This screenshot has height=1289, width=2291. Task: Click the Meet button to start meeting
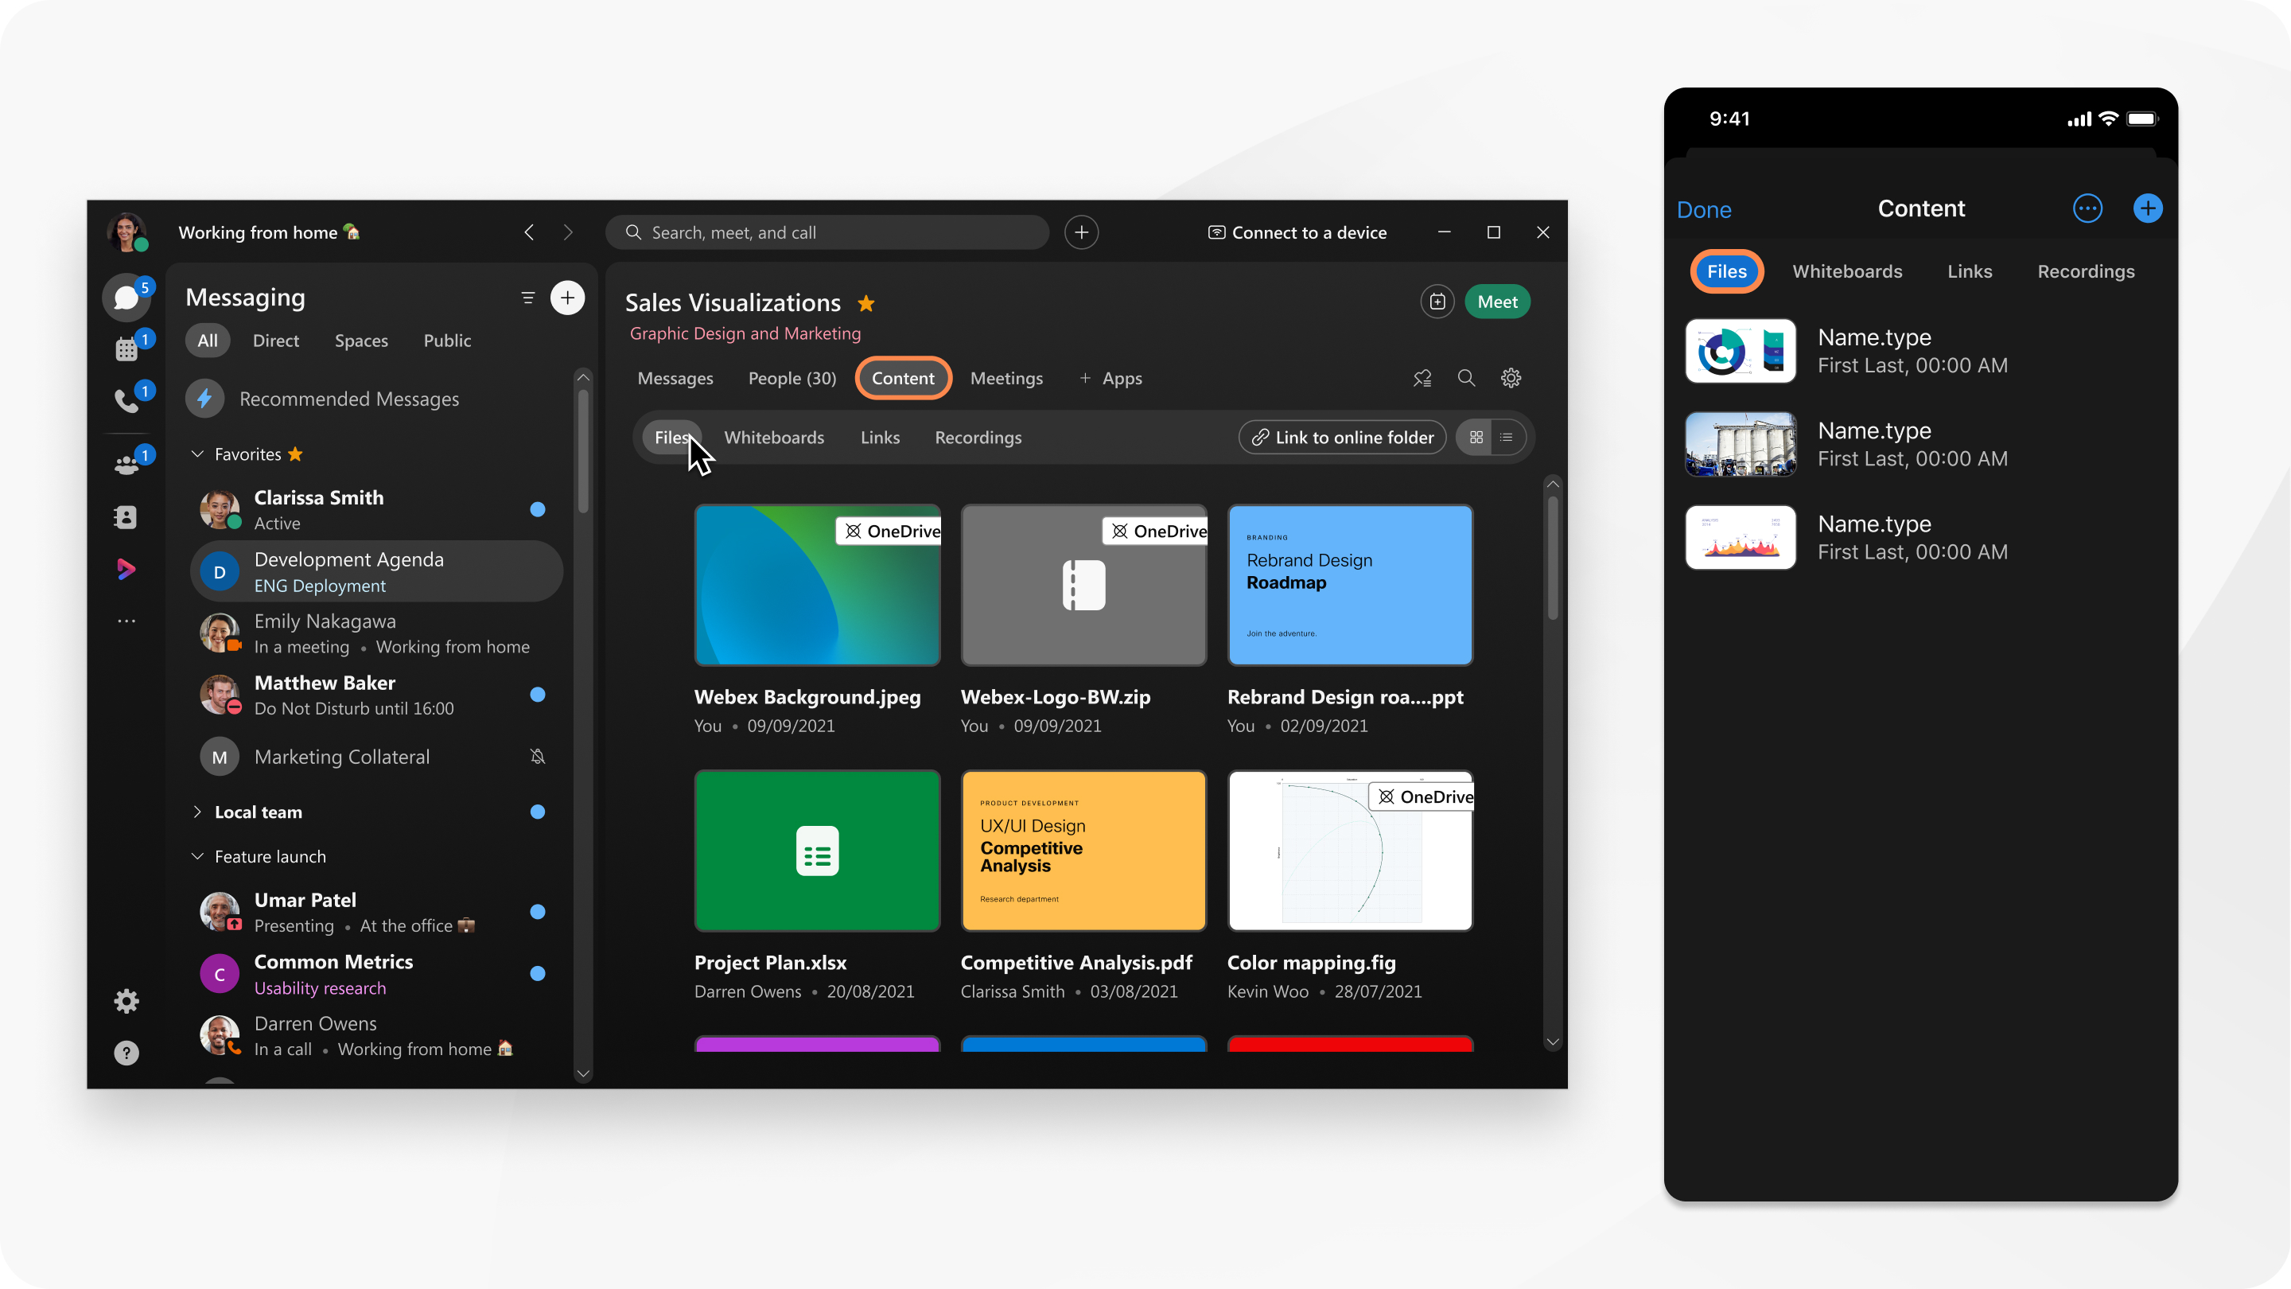point(1495,301)
